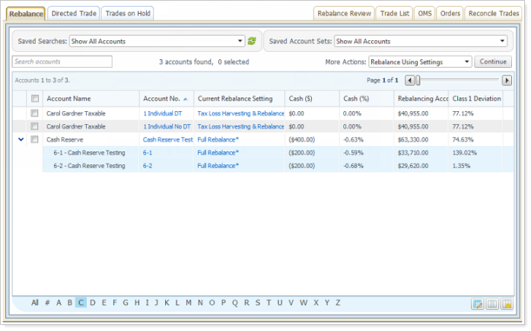Click the edit grid icon at bottom right
This screenshot has height=331, width=531.
(x=477, y=304)
